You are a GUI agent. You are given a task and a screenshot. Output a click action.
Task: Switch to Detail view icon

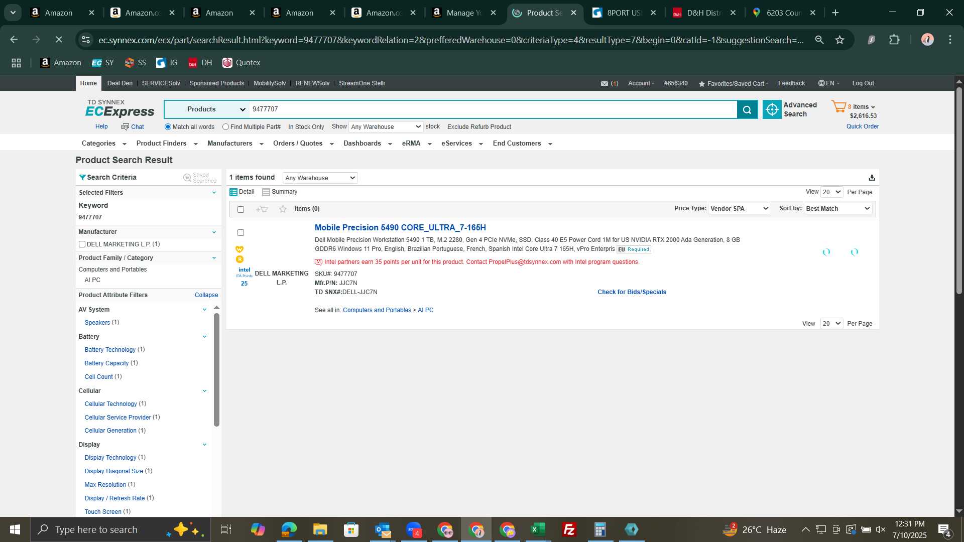(x=233, y=192)
